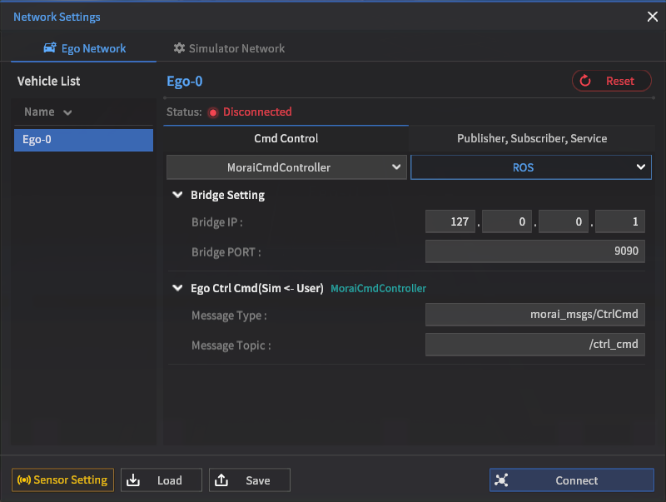Collapse the Bridge Setting section
The height and width of the screenshot is (502, 666).
point(177,195)
